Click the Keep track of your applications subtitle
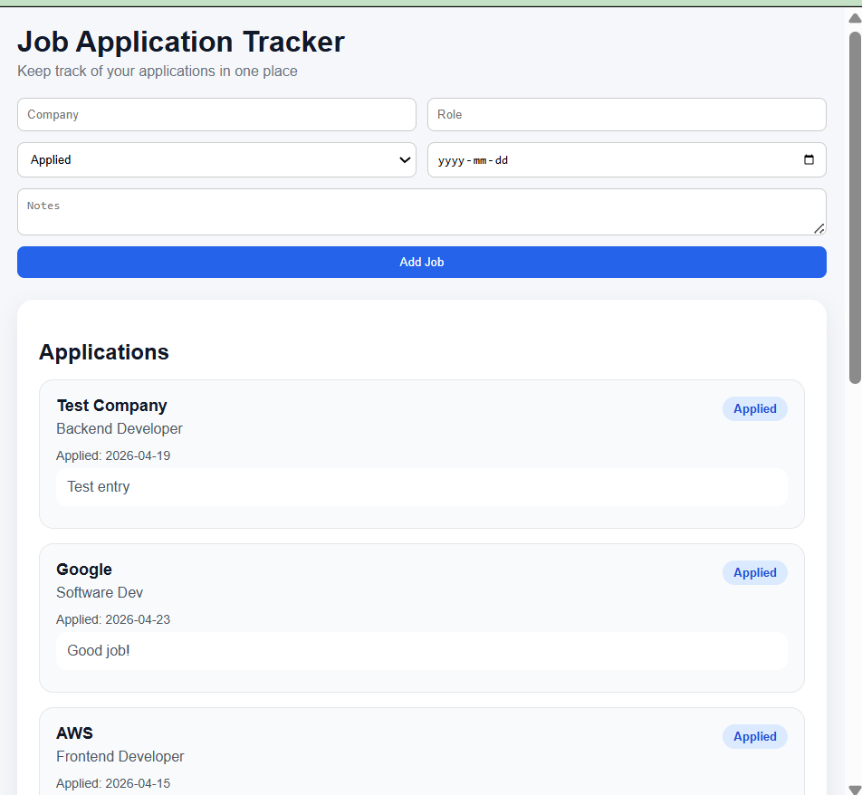Viewport: 862px width, 795px height. tap(158, 72)
